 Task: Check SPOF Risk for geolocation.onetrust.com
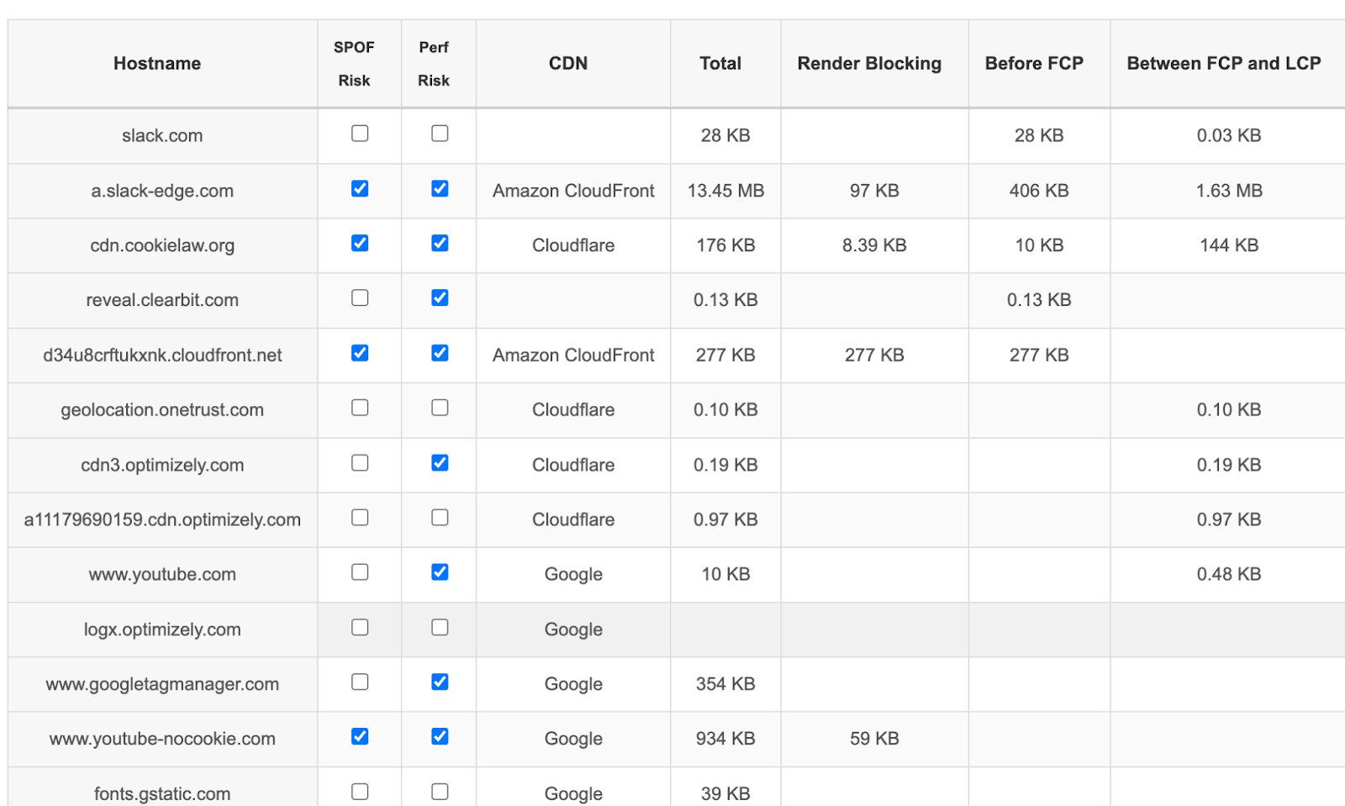pyautogui.click(x=359, y=408)
